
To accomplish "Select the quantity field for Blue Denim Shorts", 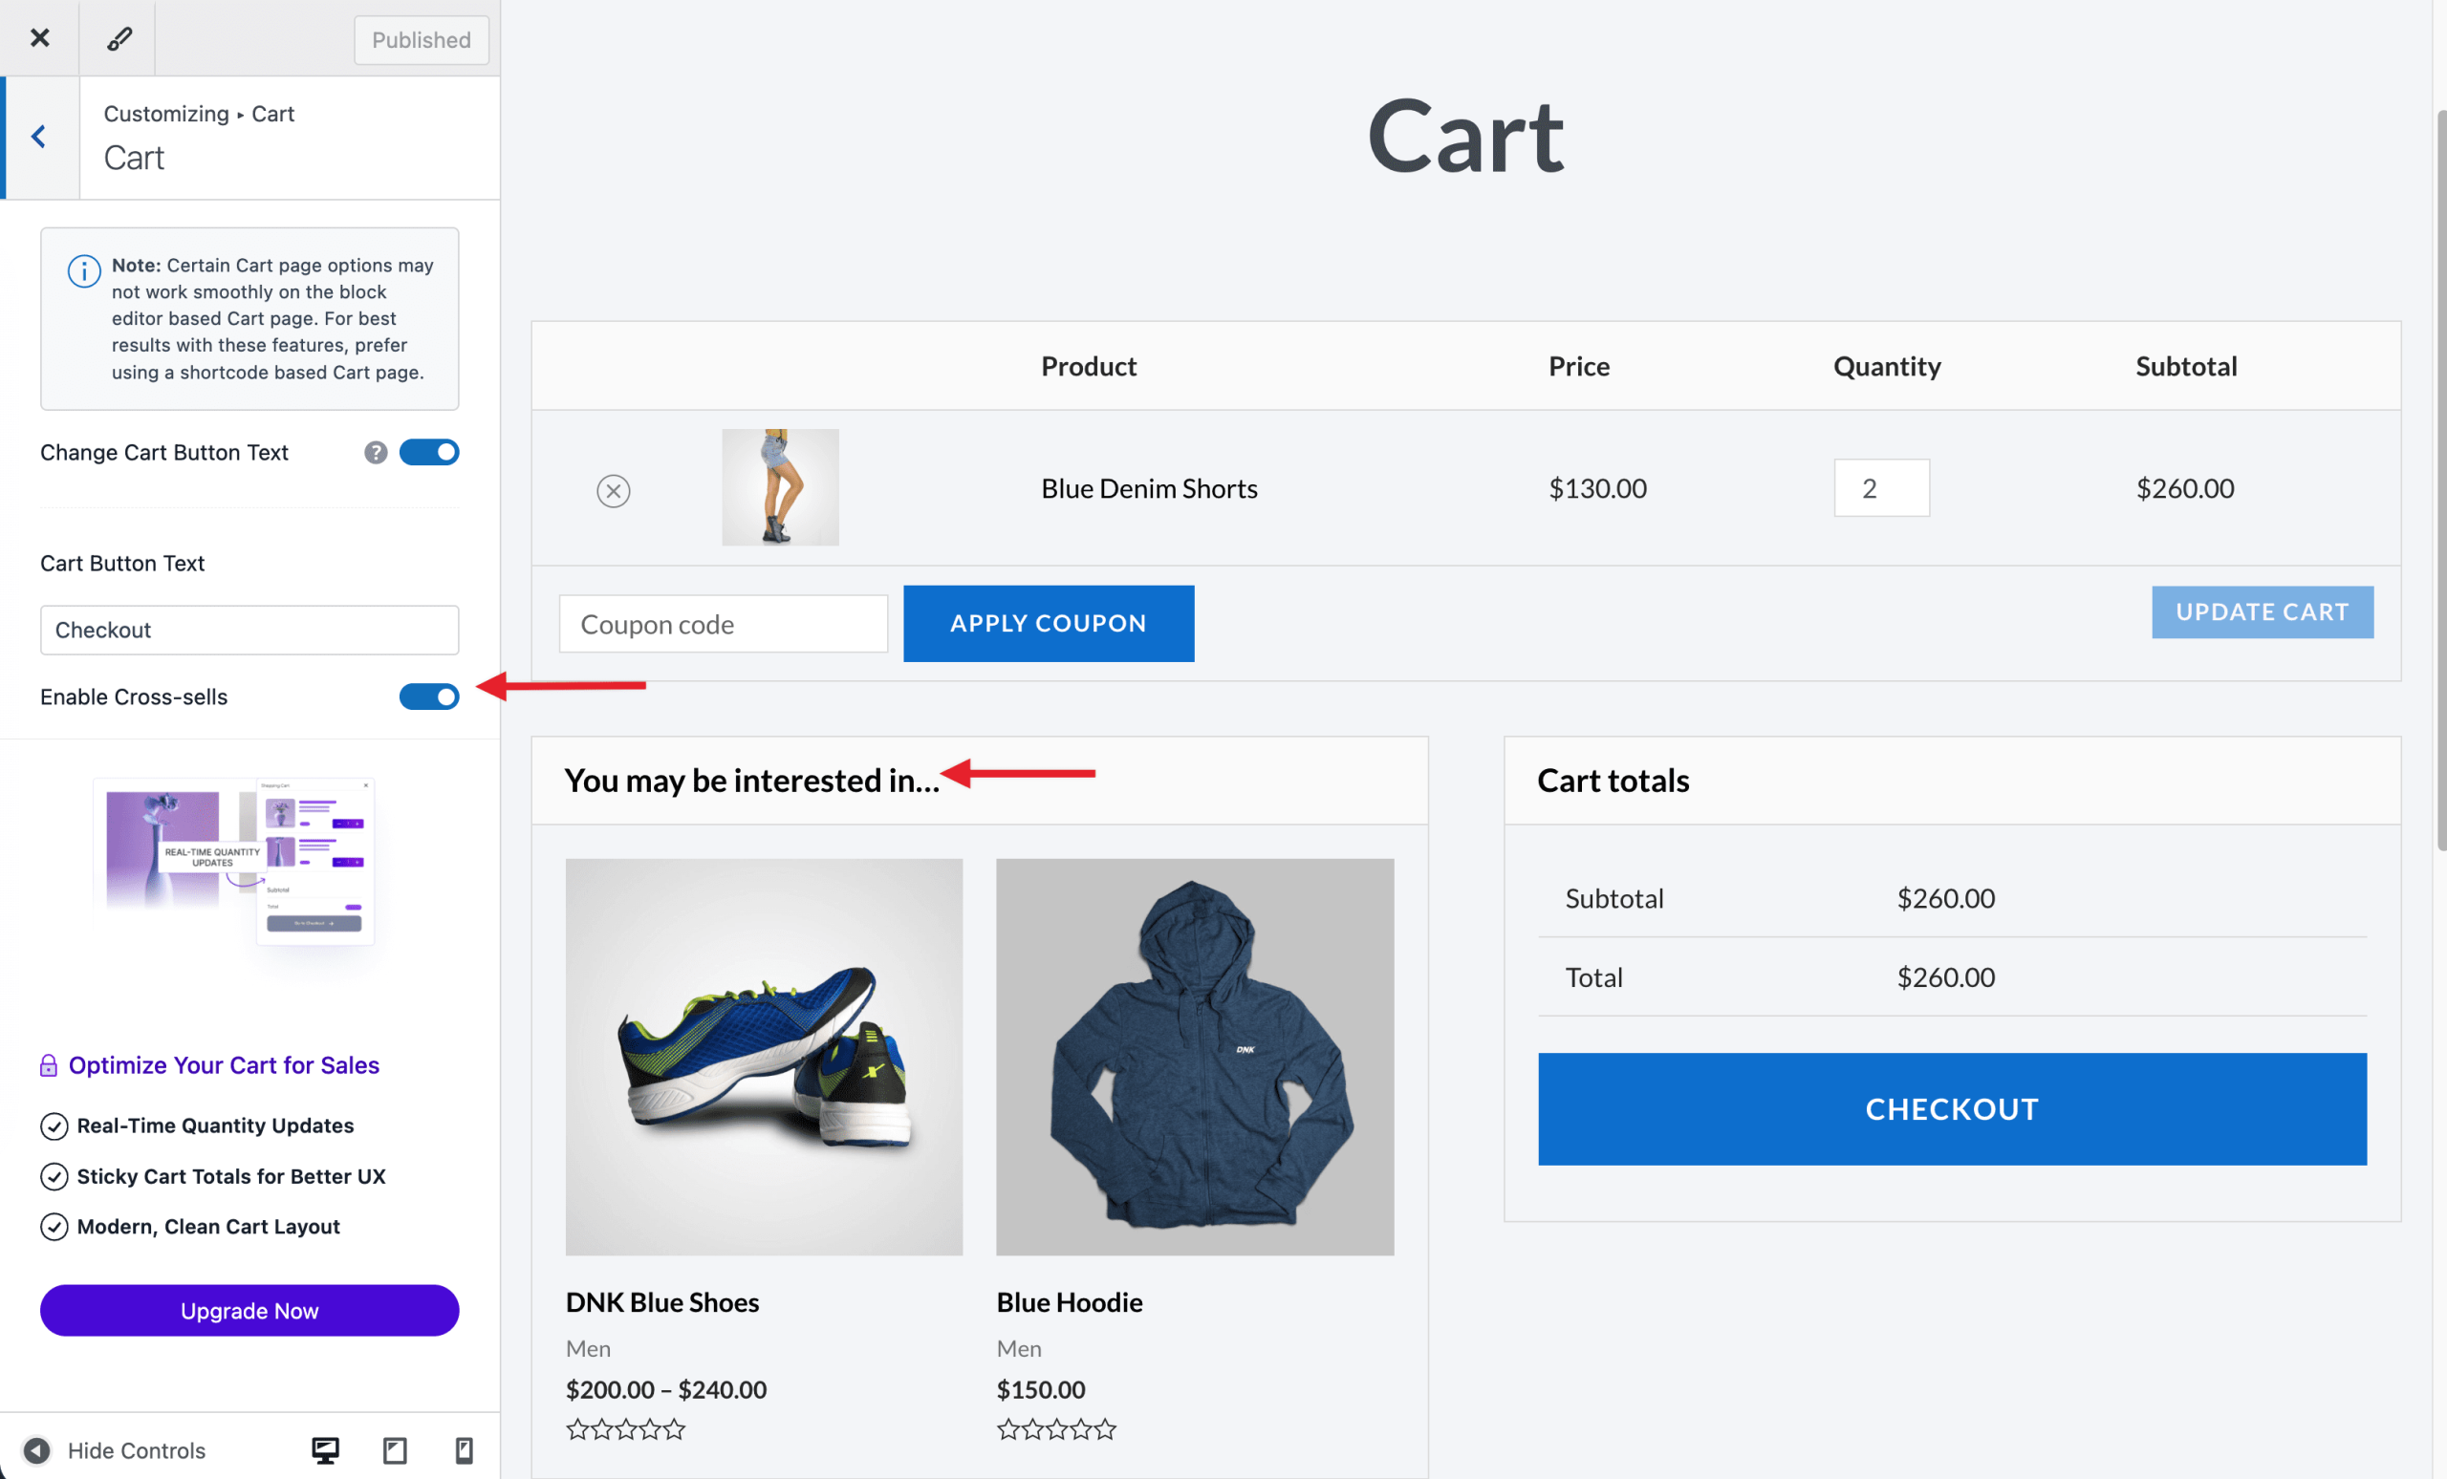I will point(1881,488).
